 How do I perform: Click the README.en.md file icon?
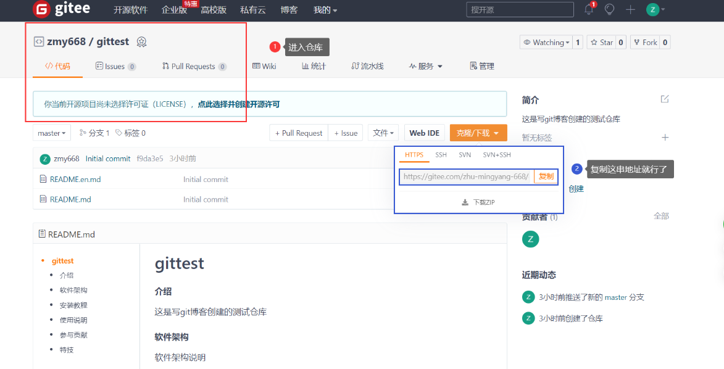pos(43,179)
